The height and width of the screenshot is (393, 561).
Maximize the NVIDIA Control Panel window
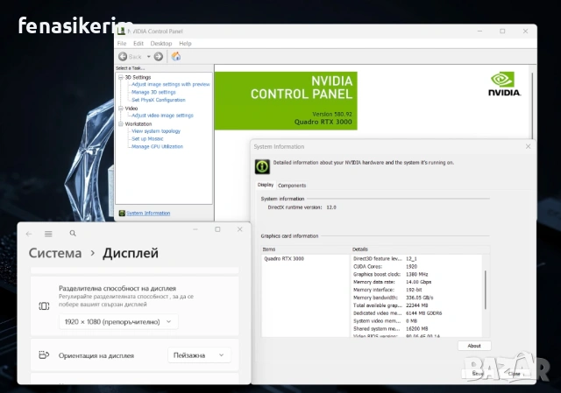pyautogui.click(x=502, y=32)
